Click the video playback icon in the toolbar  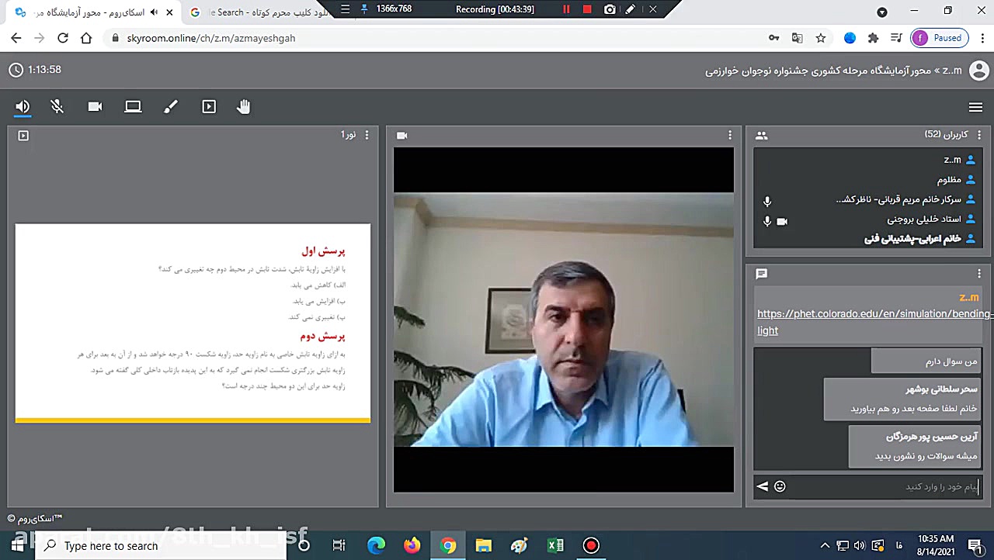(x=208, y=106)
